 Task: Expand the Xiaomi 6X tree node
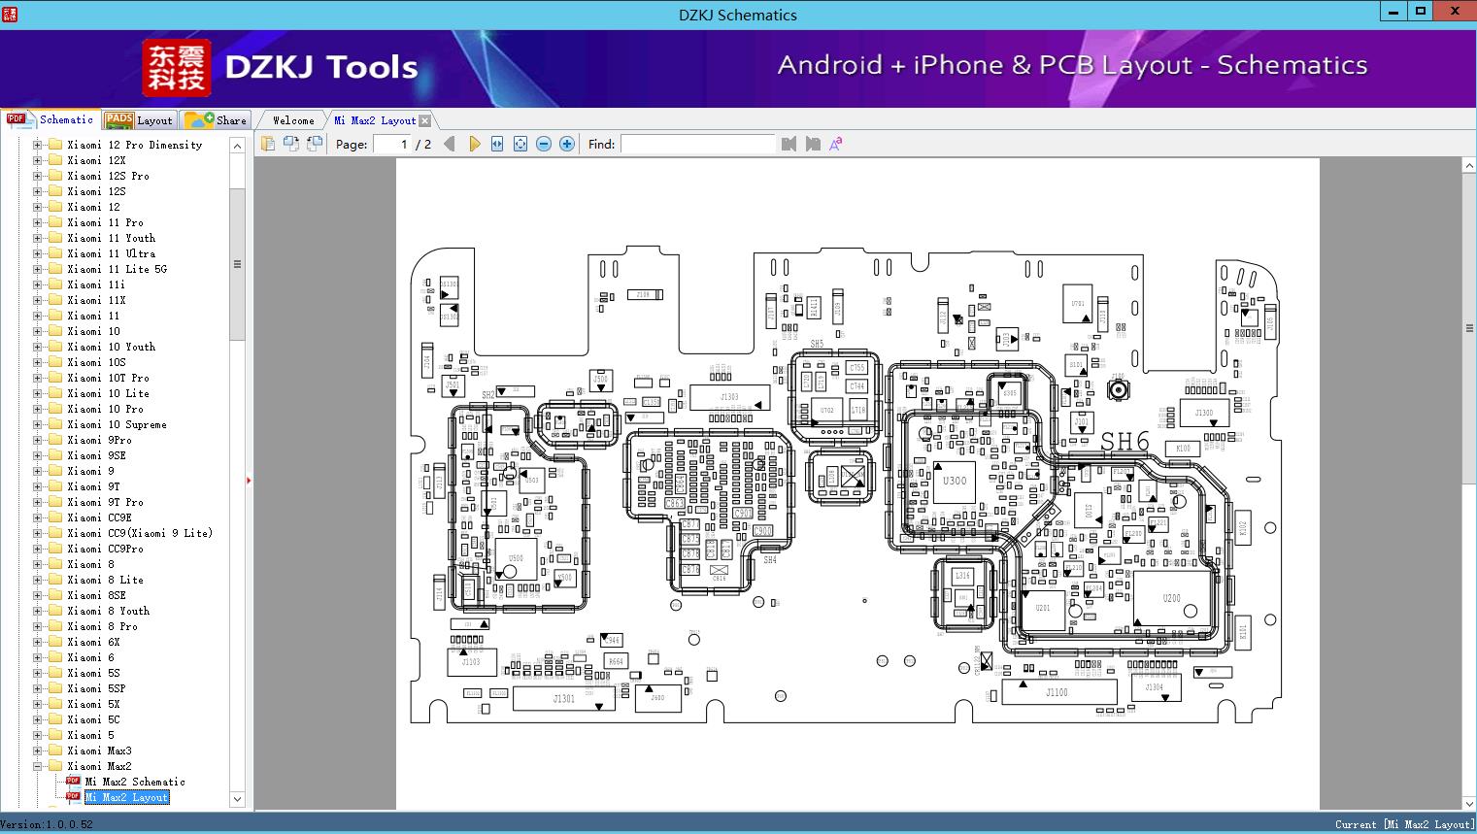pos(37,642)
